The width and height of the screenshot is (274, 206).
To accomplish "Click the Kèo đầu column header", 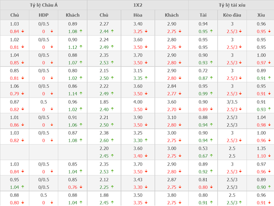I will pyautogui.click(x=232, y=15).
